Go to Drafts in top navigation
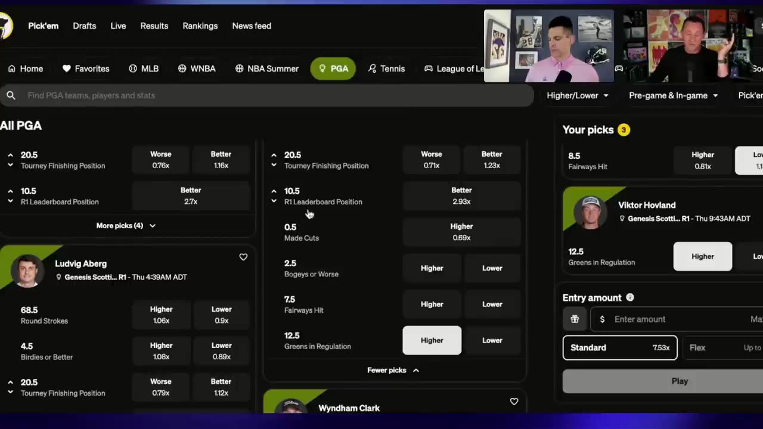Viewport: 763px width, 429px height. [85, 26]
